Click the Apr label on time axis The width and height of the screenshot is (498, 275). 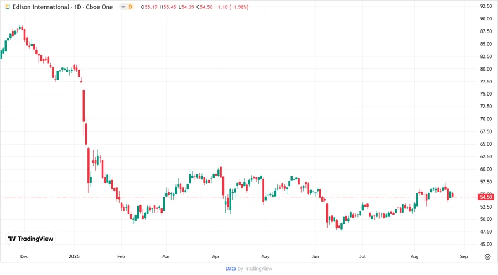[216, 257]
